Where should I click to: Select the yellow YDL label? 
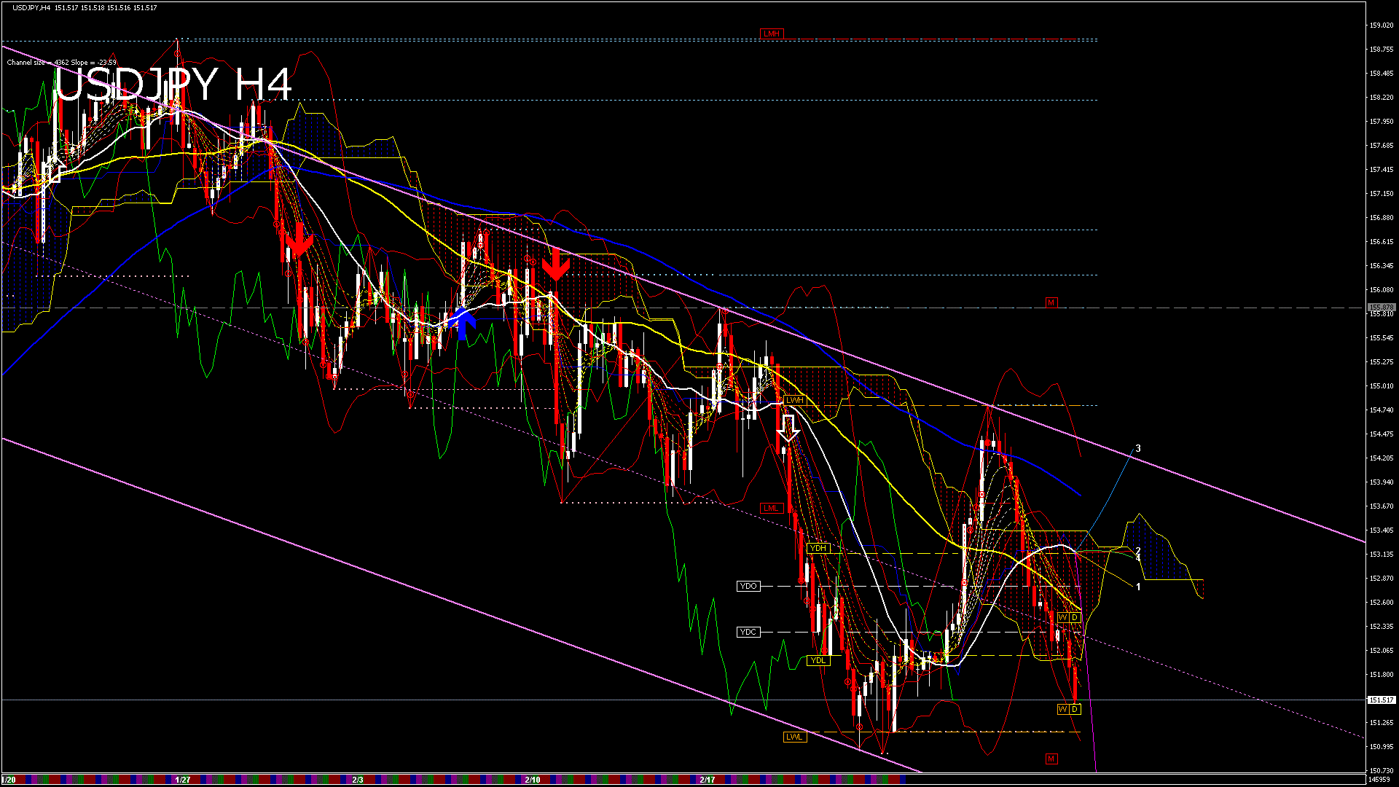click(818, 660)
